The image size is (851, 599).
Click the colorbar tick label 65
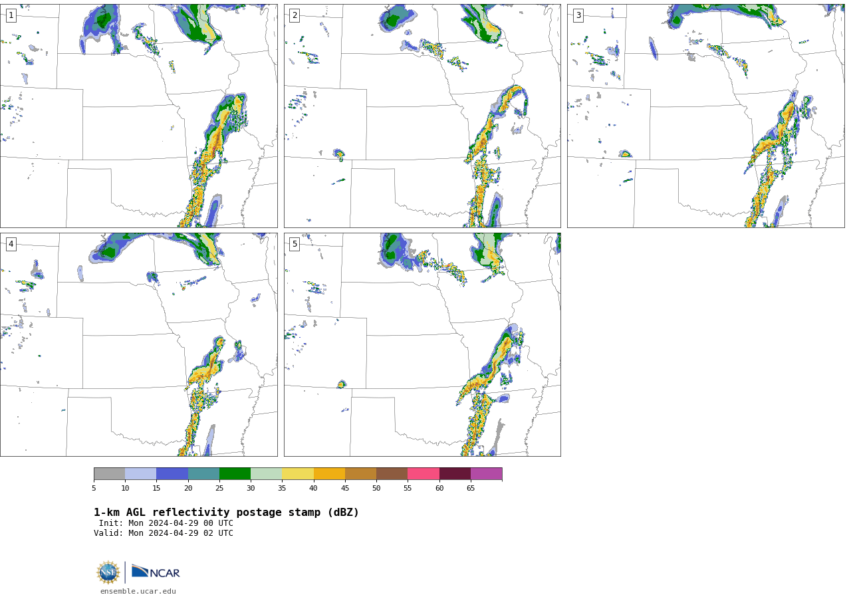[471, 489]
